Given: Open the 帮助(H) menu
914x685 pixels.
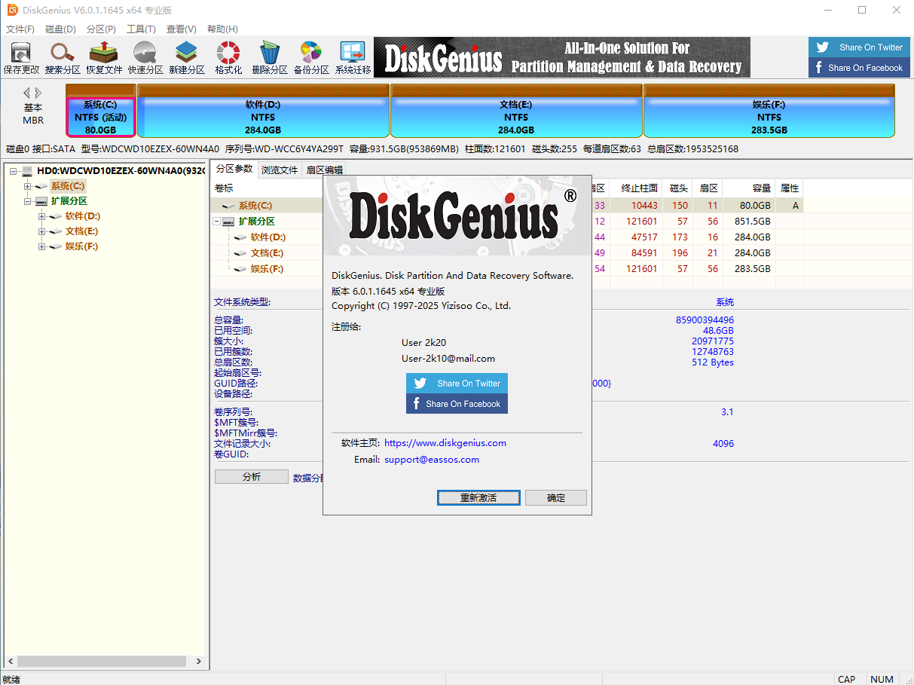Looking at the screenshot, I should (222, 29).
